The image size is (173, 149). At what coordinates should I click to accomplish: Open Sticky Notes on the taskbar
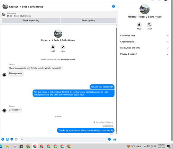pyautogui.click(x=21, y=146)
